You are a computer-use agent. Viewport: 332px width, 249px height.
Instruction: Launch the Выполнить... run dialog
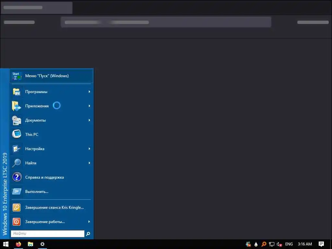[51, 191]
